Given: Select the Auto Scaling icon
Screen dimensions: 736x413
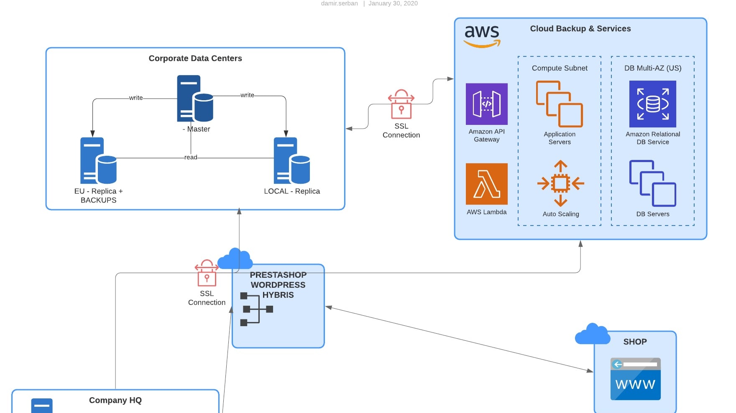Looking at the screenshot, I should tap(560, 183).
